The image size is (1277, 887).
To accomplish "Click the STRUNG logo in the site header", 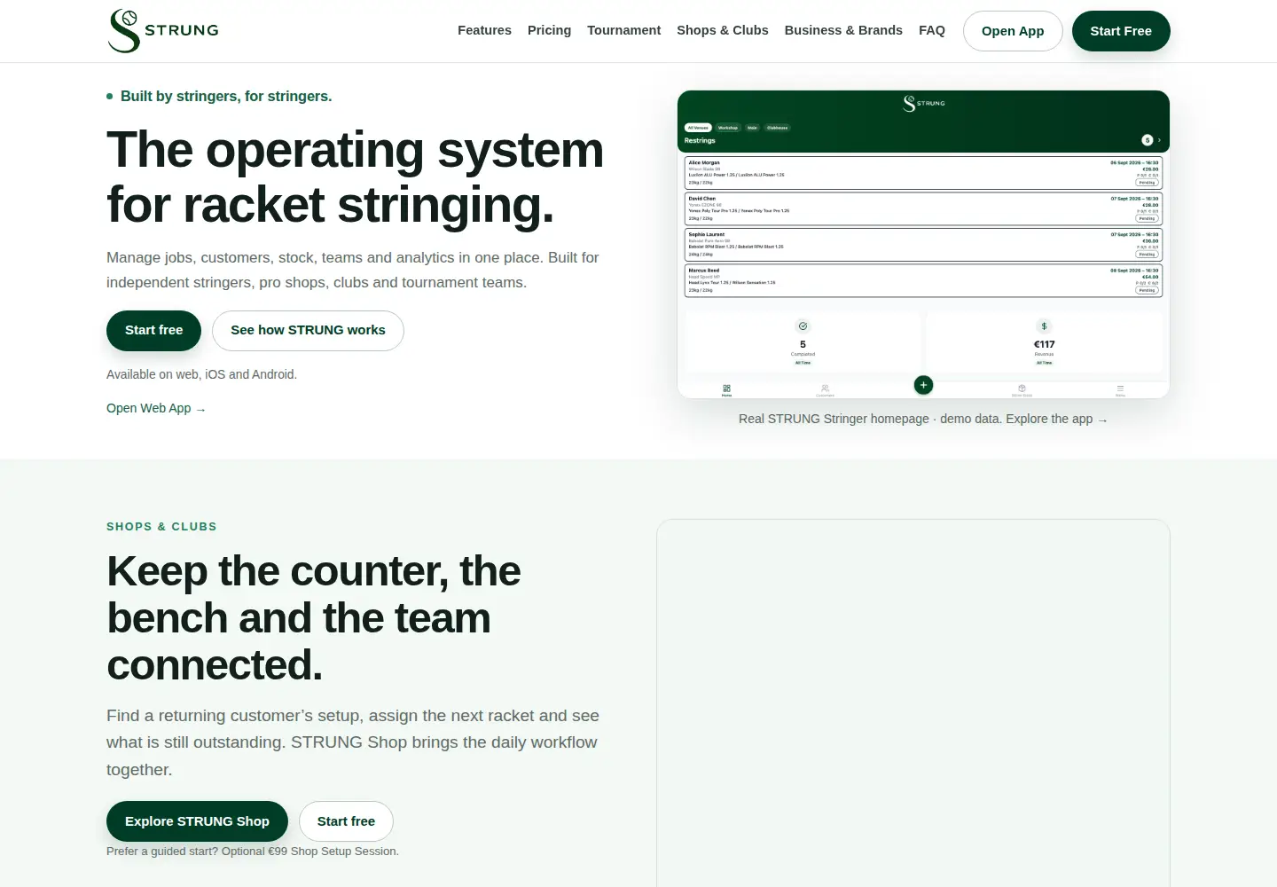I will pos(163,31).
